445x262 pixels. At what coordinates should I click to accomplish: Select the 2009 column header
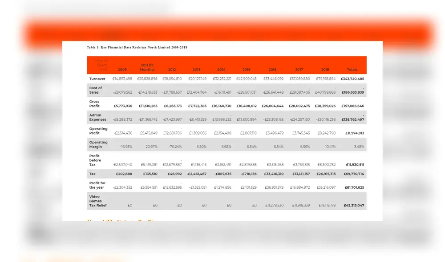(x=122, y=70)
